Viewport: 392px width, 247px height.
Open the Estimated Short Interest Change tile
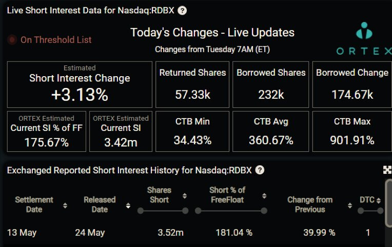pos(80,84)
